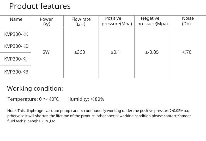Click the KVP300-KD model cell

pyautogui.click(x=16, y=46)
